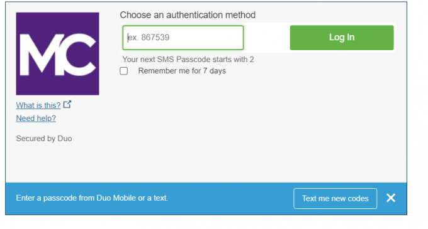This screenshot has height=229, width=428.
Task: Click the white C letter in the logo
Action: (79, 55)
